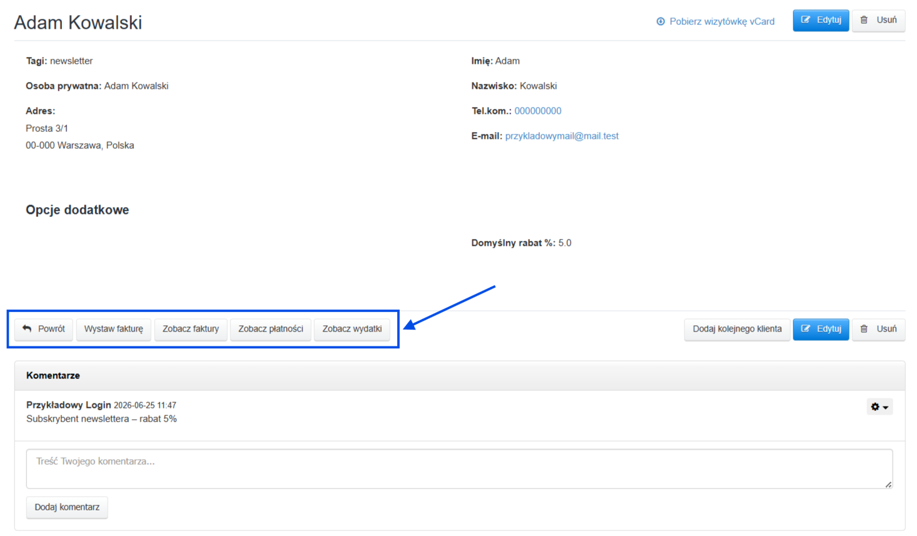Click the Dodaj komentarz button
The height and width of the screenshot is (536, 917).
(x=67, y=507)
